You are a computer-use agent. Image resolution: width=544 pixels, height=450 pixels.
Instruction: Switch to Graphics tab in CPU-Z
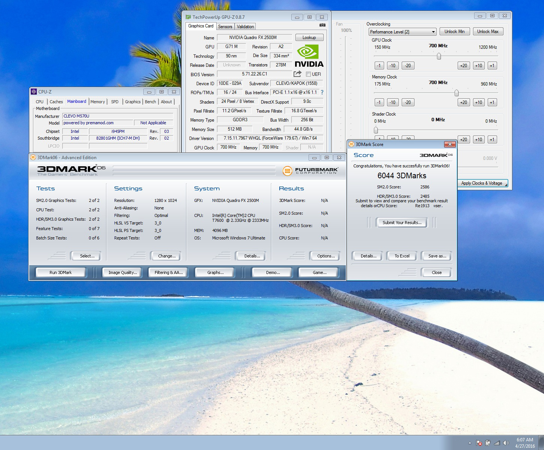[133, 102]
